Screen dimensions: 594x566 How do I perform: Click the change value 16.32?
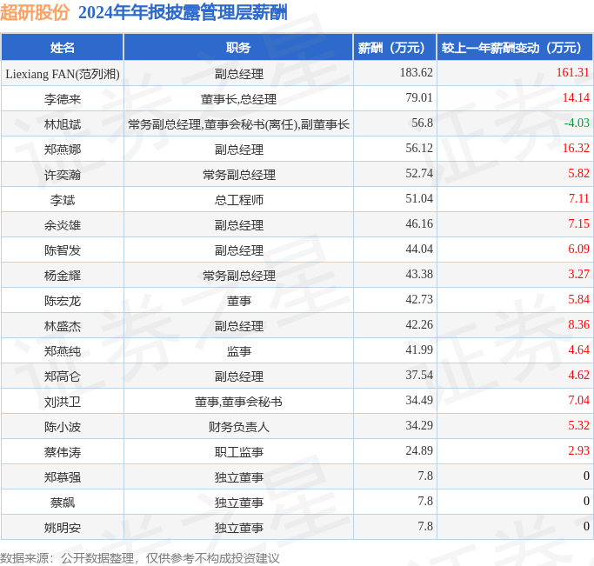tap(576, 148)
